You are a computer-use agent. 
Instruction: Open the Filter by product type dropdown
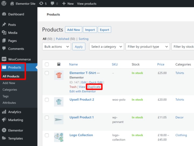[x=148, y=47]
